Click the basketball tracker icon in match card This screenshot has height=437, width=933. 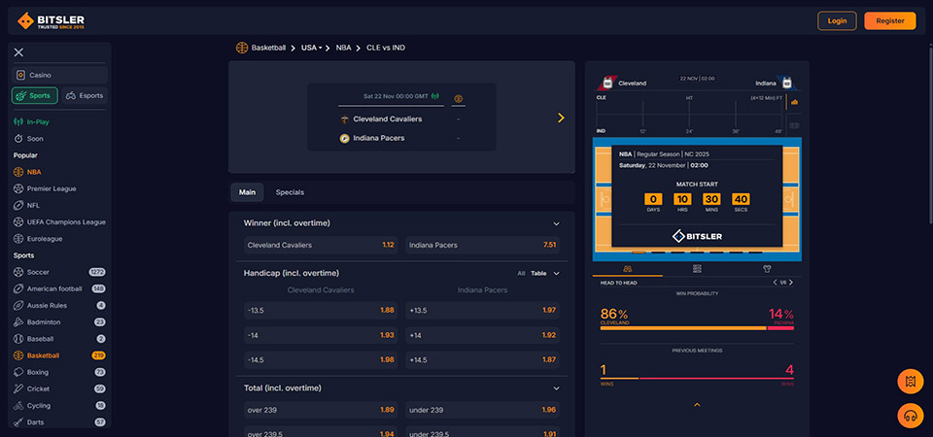coord(458,99)
